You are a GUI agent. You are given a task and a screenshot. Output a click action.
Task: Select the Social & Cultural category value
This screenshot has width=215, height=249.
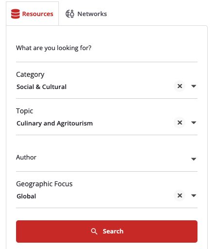pos(41,87)
